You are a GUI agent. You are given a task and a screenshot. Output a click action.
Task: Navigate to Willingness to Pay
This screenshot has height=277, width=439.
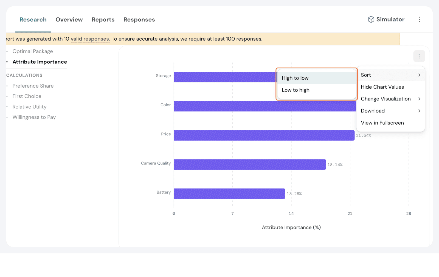(x=34, y=117)
